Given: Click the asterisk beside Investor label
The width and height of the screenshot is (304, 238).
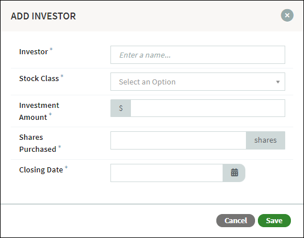Looking at the screenshot, I should coord(51,49).
